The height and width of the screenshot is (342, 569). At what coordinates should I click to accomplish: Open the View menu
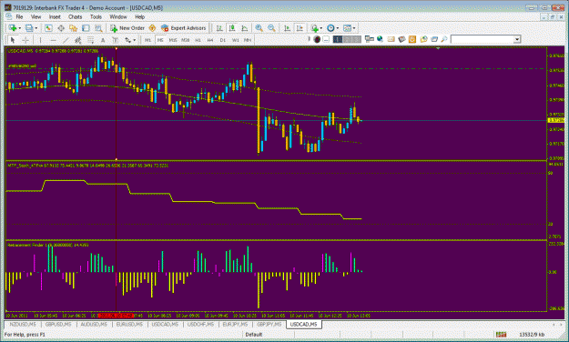(36, 16)
